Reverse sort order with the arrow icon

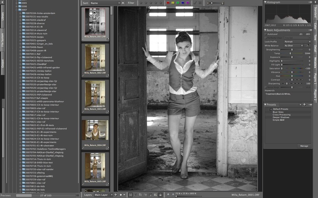[x=123, y=3]
